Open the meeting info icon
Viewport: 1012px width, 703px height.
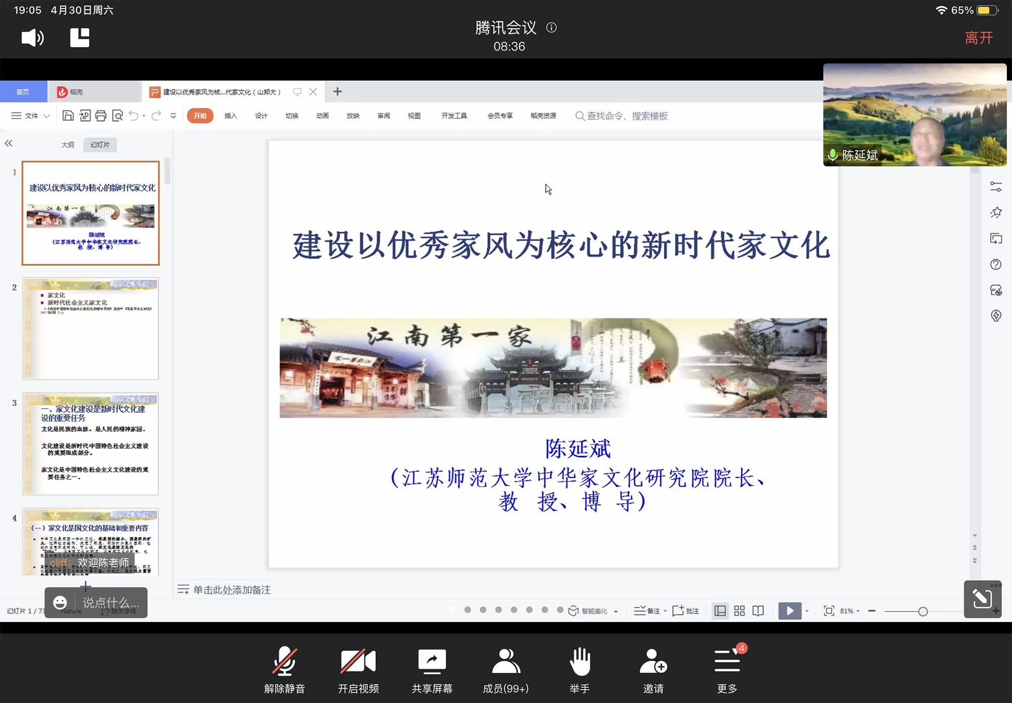pyautogui.click(x=552, y=28)
